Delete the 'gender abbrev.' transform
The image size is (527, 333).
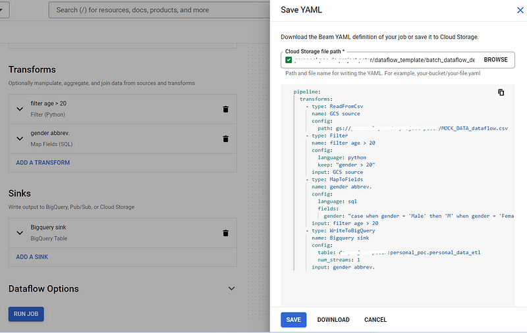[225, 139]
